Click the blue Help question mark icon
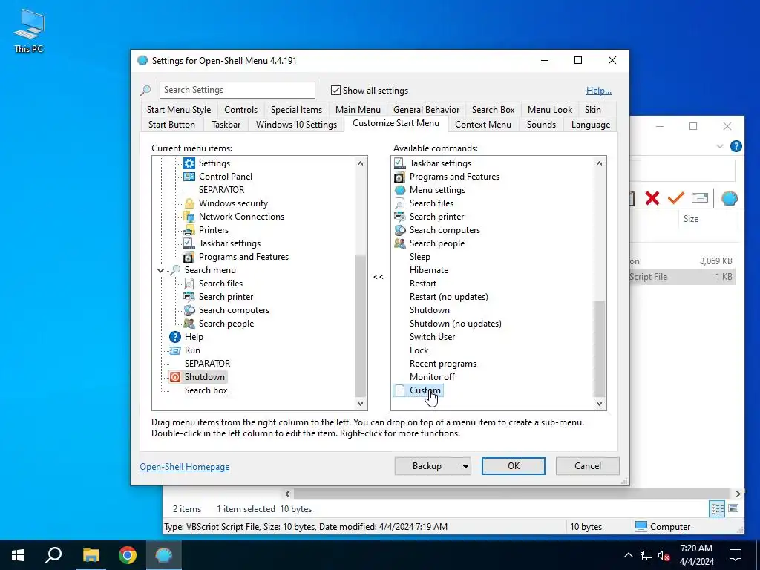 point(175,337)
